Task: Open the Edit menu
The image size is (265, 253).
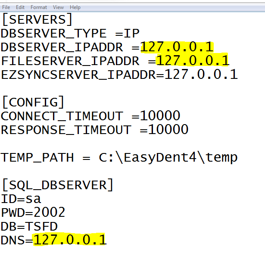Action: point(20,7)
